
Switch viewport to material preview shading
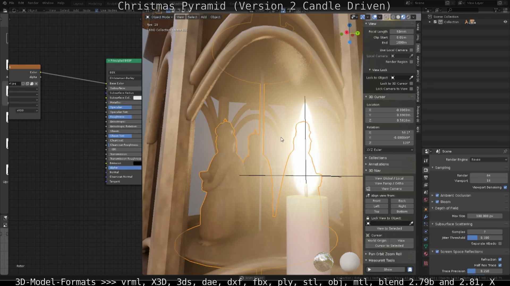(x=403, y=17)
